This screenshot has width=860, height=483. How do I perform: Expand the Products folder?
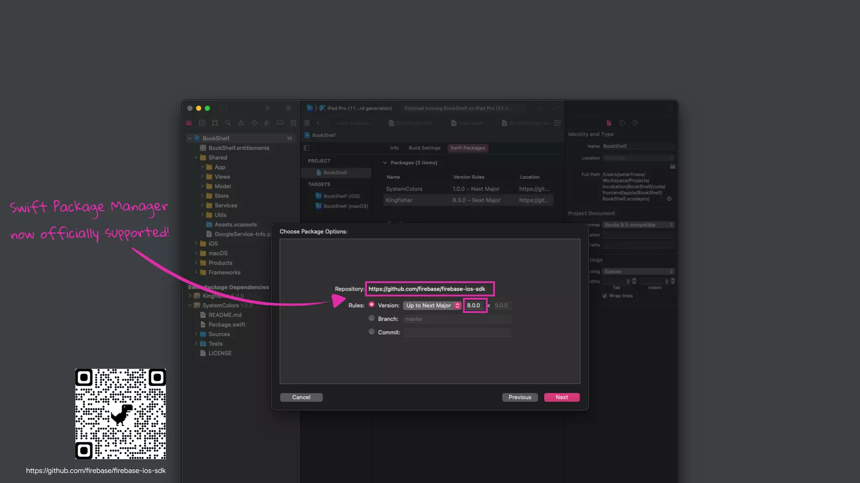196,263
